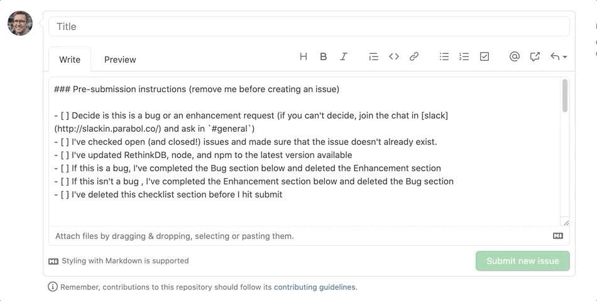Click the Title input field
This screenshot has width=597, height=301.
click(309, 26)
